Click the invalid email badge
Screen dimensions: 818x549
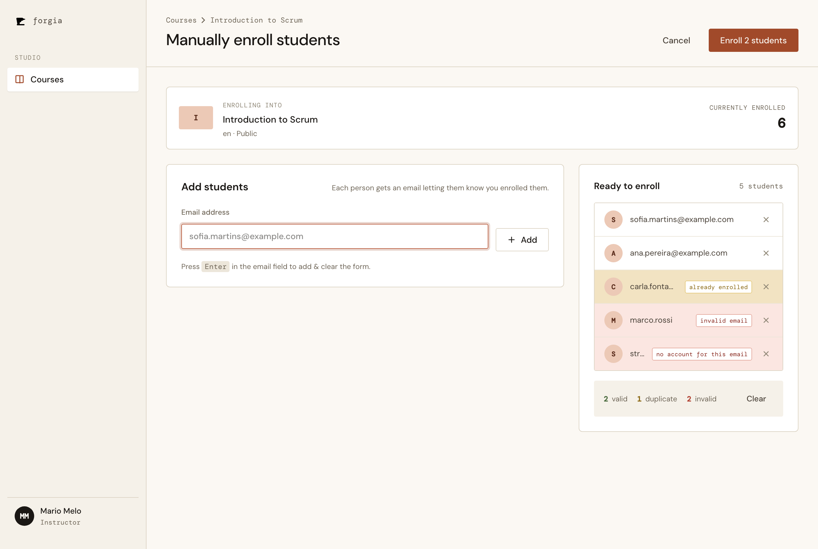[x=724, y=321]
